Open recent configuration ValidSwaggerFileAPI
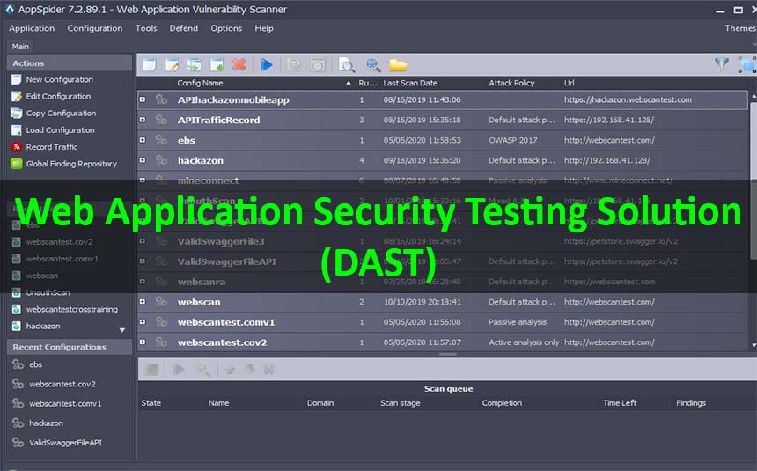This screenshot has height=471, width=757. (x=65, y=443)
